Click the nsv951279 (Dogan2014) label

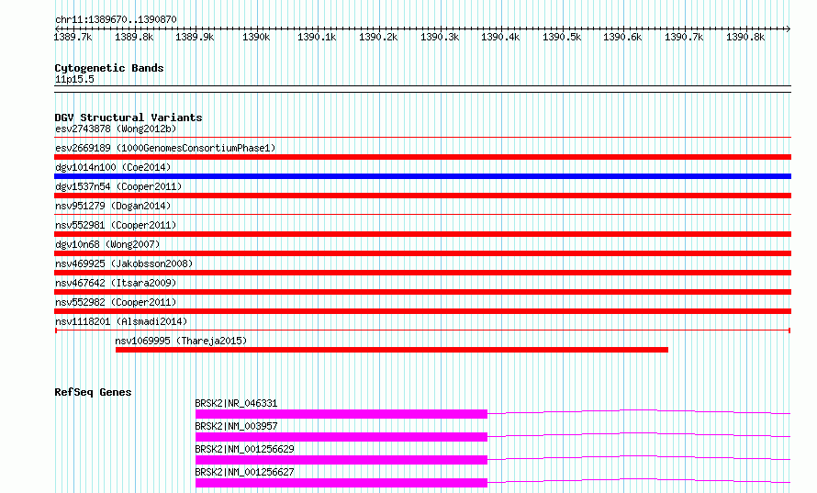tap(113, 206)
